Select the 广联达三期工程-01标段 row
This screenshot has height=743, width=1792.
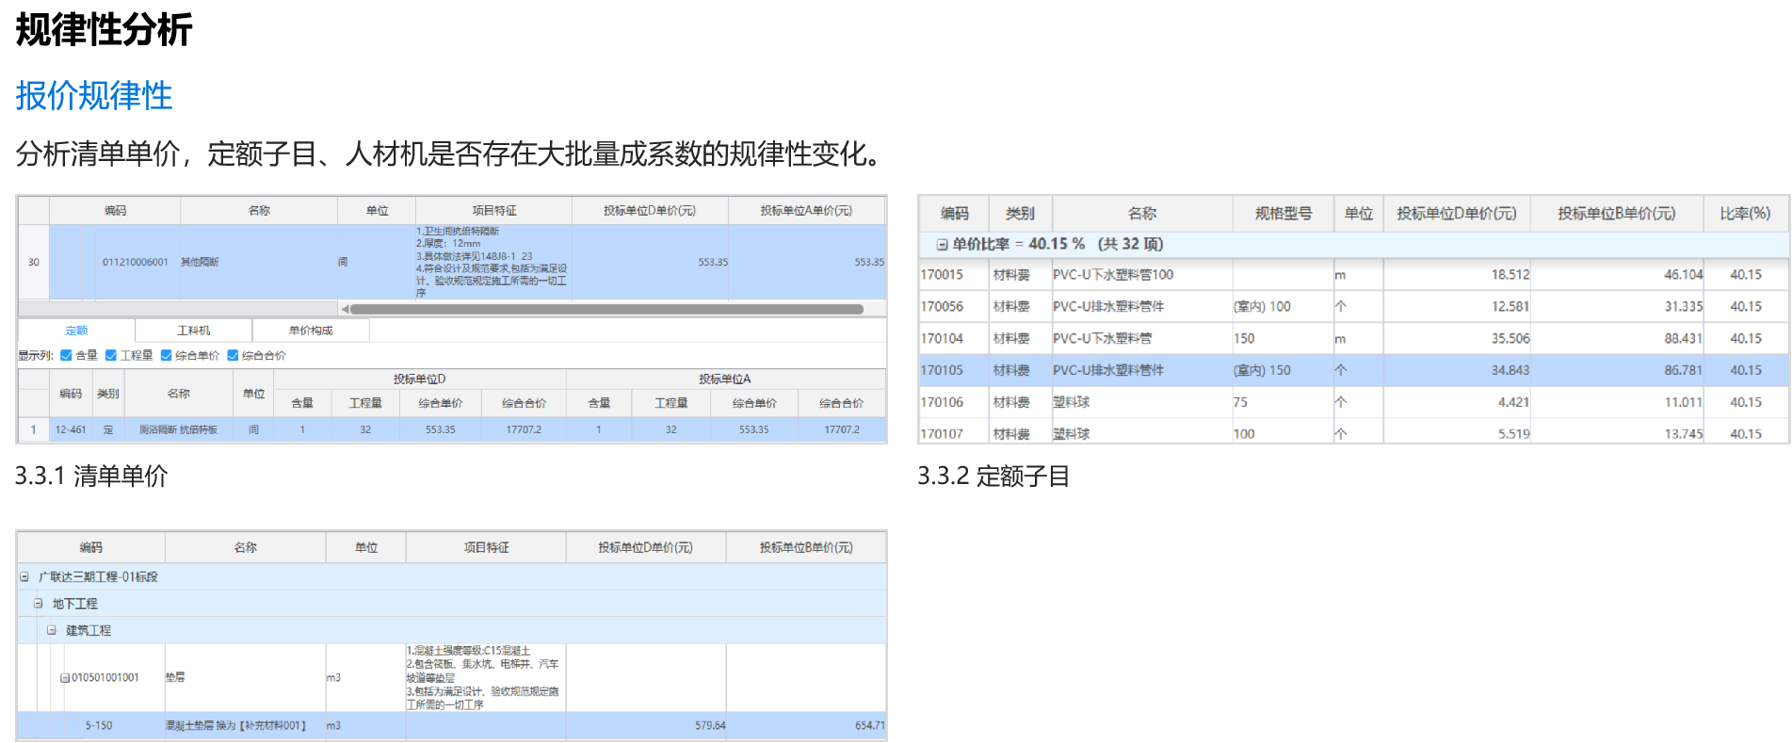pos(452,576)
